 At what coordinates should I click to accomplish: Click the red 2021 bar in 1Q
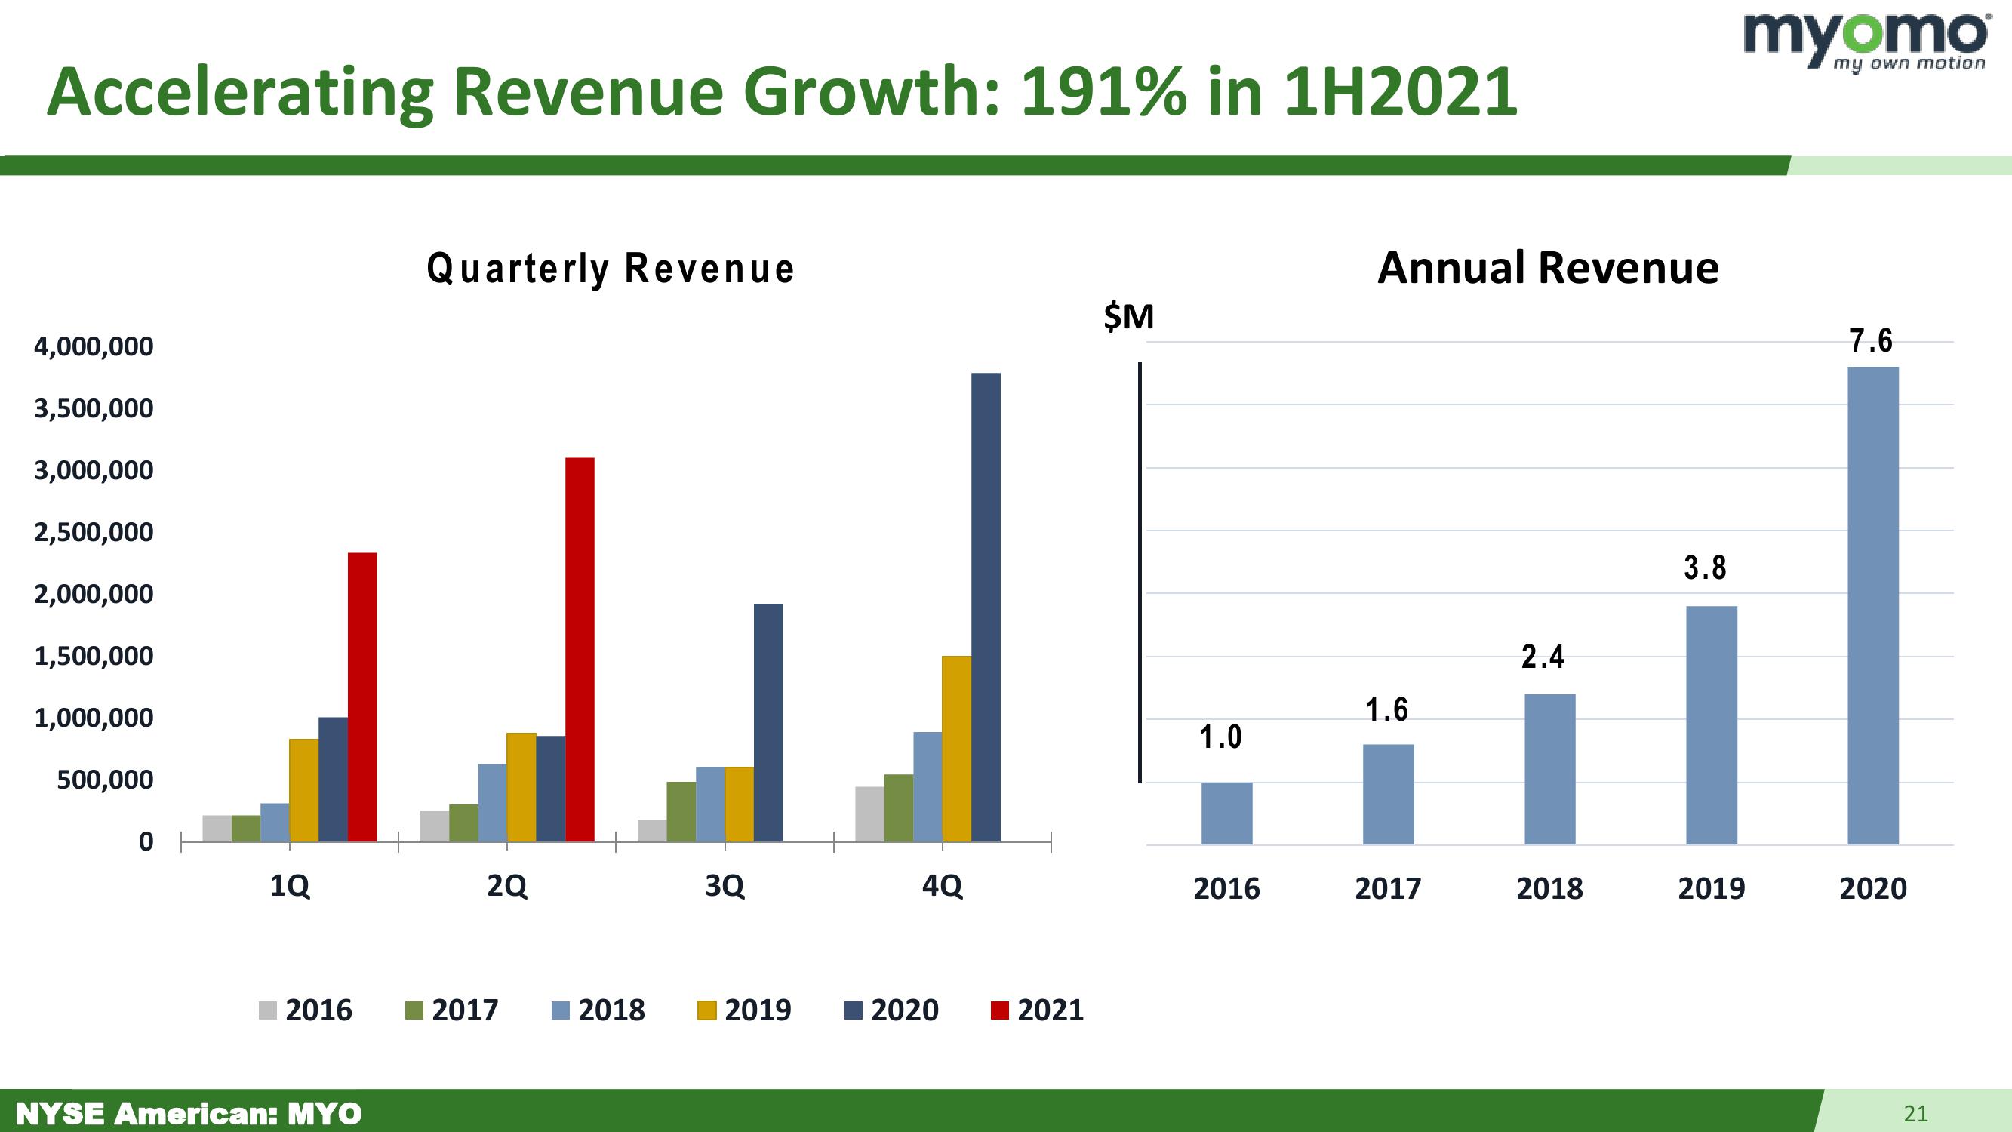(362, 697)
